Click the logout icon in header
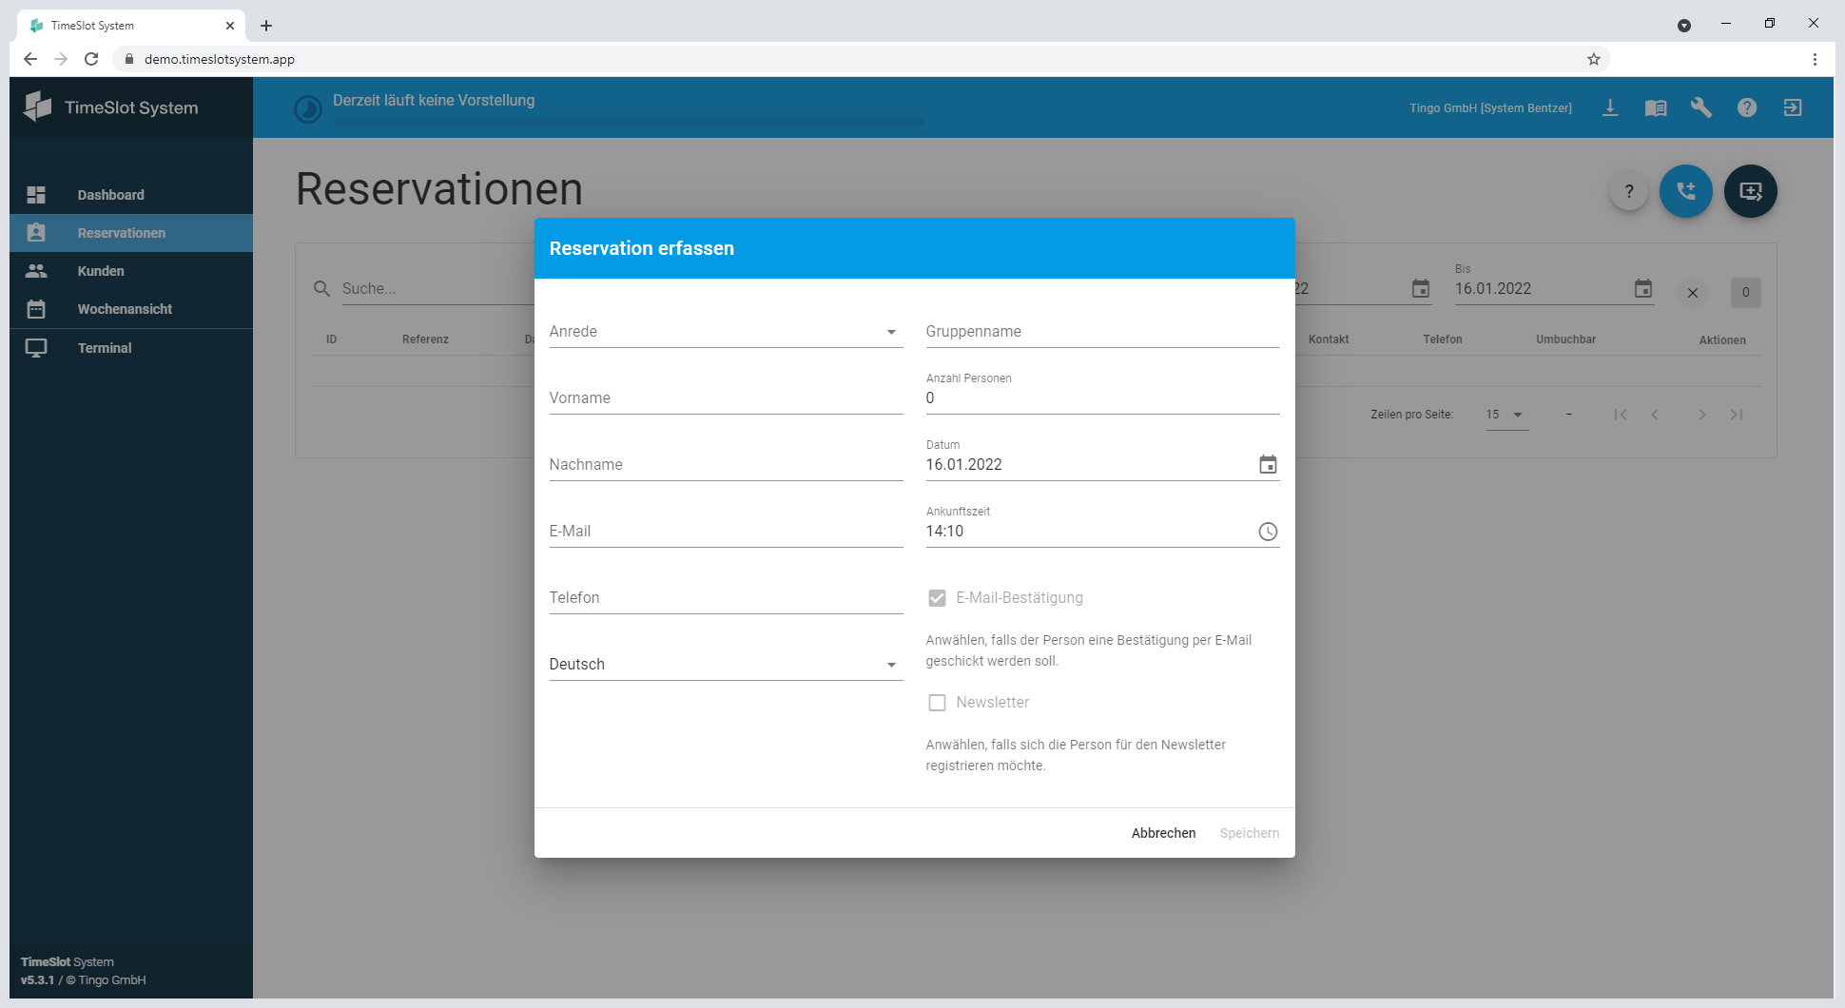This screenshot has height=1008, width=1845. [1793, 107]
